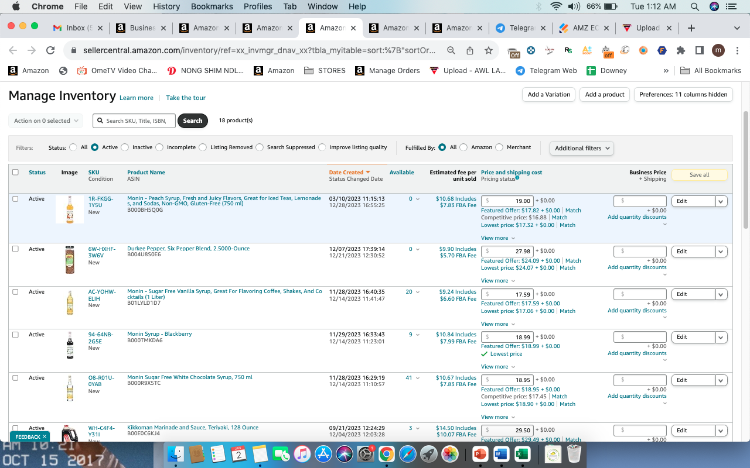Reload the page with the refresh icon

pos(50,50)
